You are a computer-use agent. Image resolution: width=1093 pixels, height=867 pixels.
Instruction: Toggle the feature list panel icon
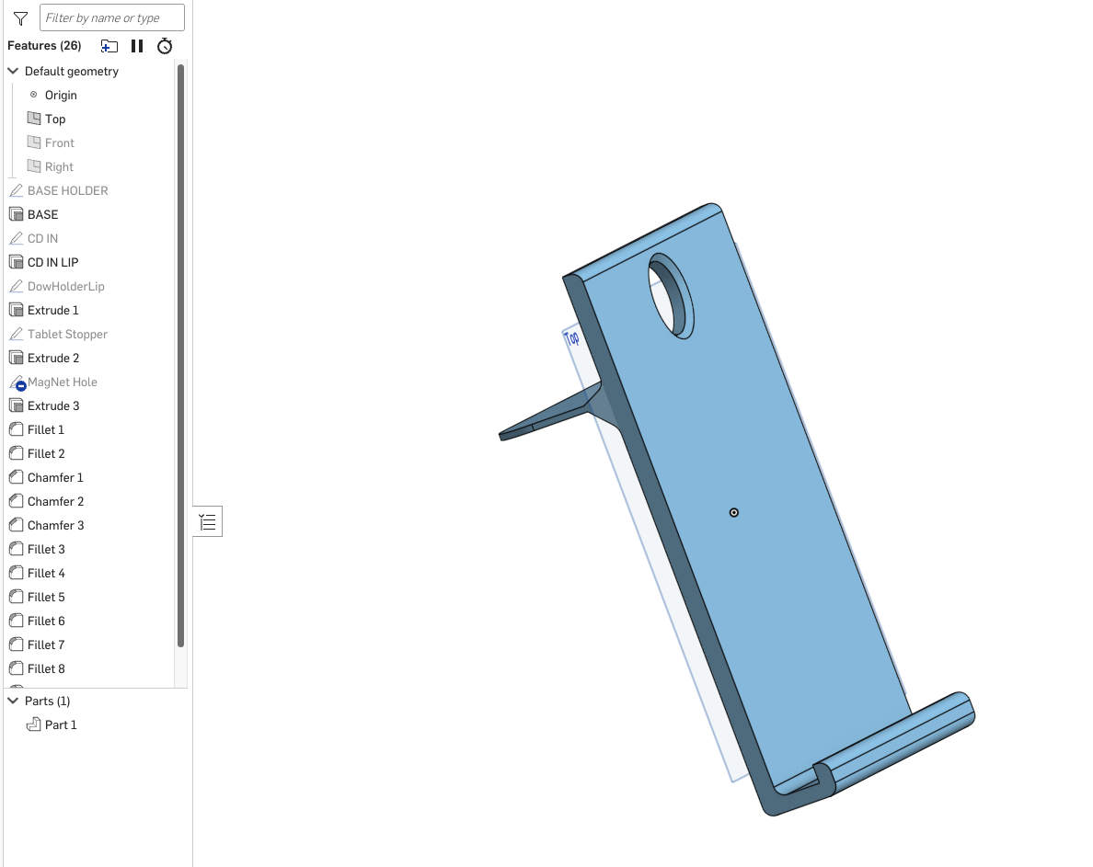(x=208, y=522)
